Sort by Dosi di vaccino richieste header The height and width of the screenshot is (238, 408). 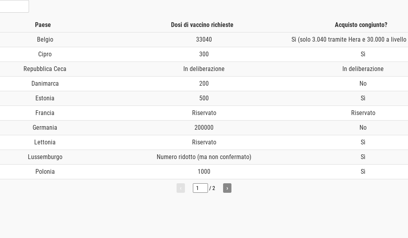click(202, 25)
